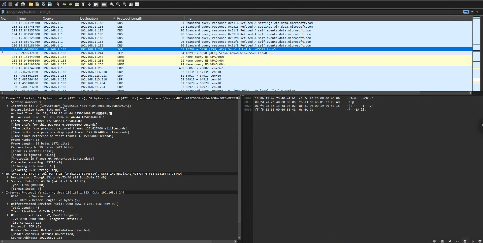483x243 pixels.
Task: Collapse the Frame 63 tree node
Action: [3, 98]
